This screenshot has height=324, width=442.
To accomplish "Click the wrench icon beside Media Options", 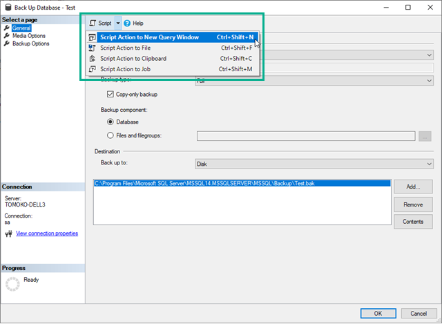I will [6, 36].
